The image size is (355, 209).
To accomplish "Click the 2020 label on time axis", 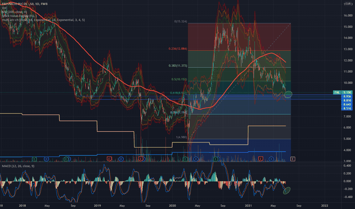I will (172, 206).
